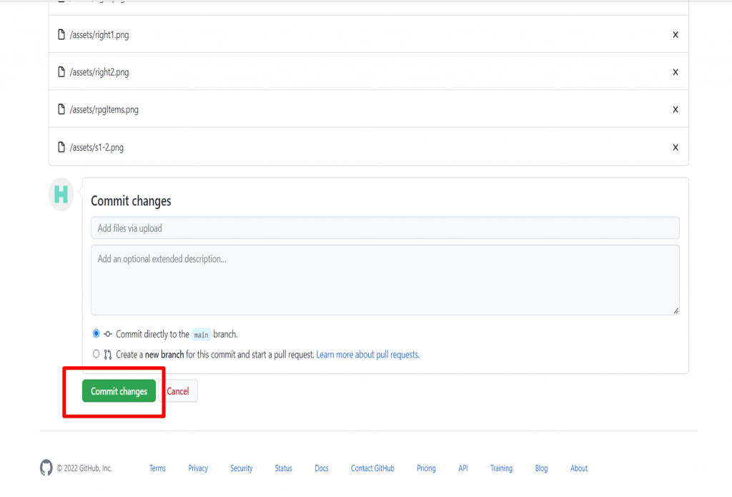Click the commit icon next to 'Commit directly'

108,334
